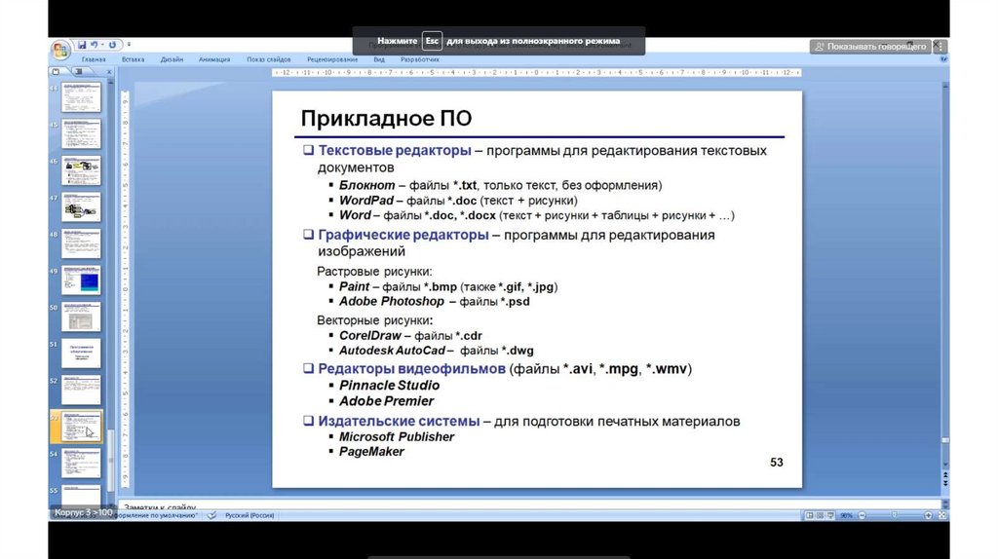
Task: Click Редакторы видеофильмов heading on slide
Action: coord(412,369)
